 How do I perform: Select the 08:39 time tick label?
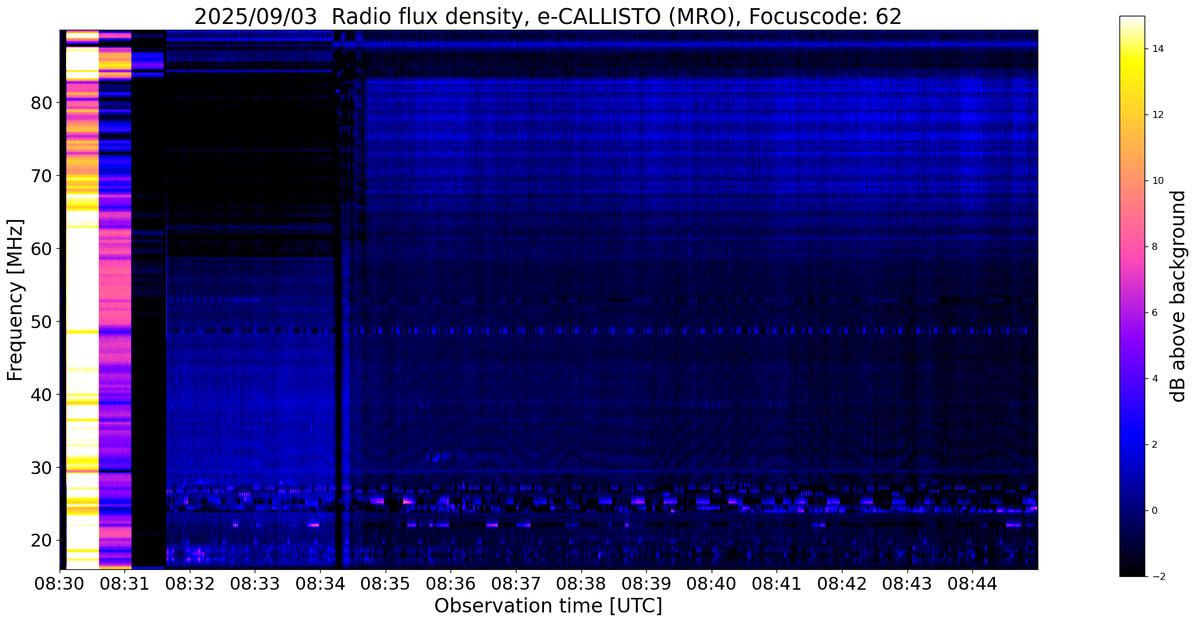point(646,584)
